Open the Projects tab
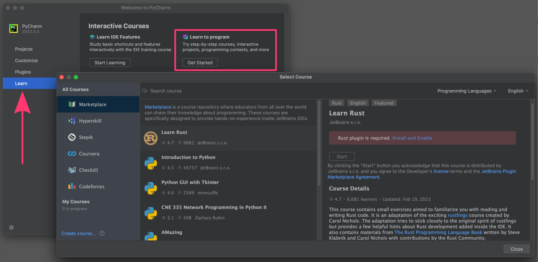 (24, 49)
